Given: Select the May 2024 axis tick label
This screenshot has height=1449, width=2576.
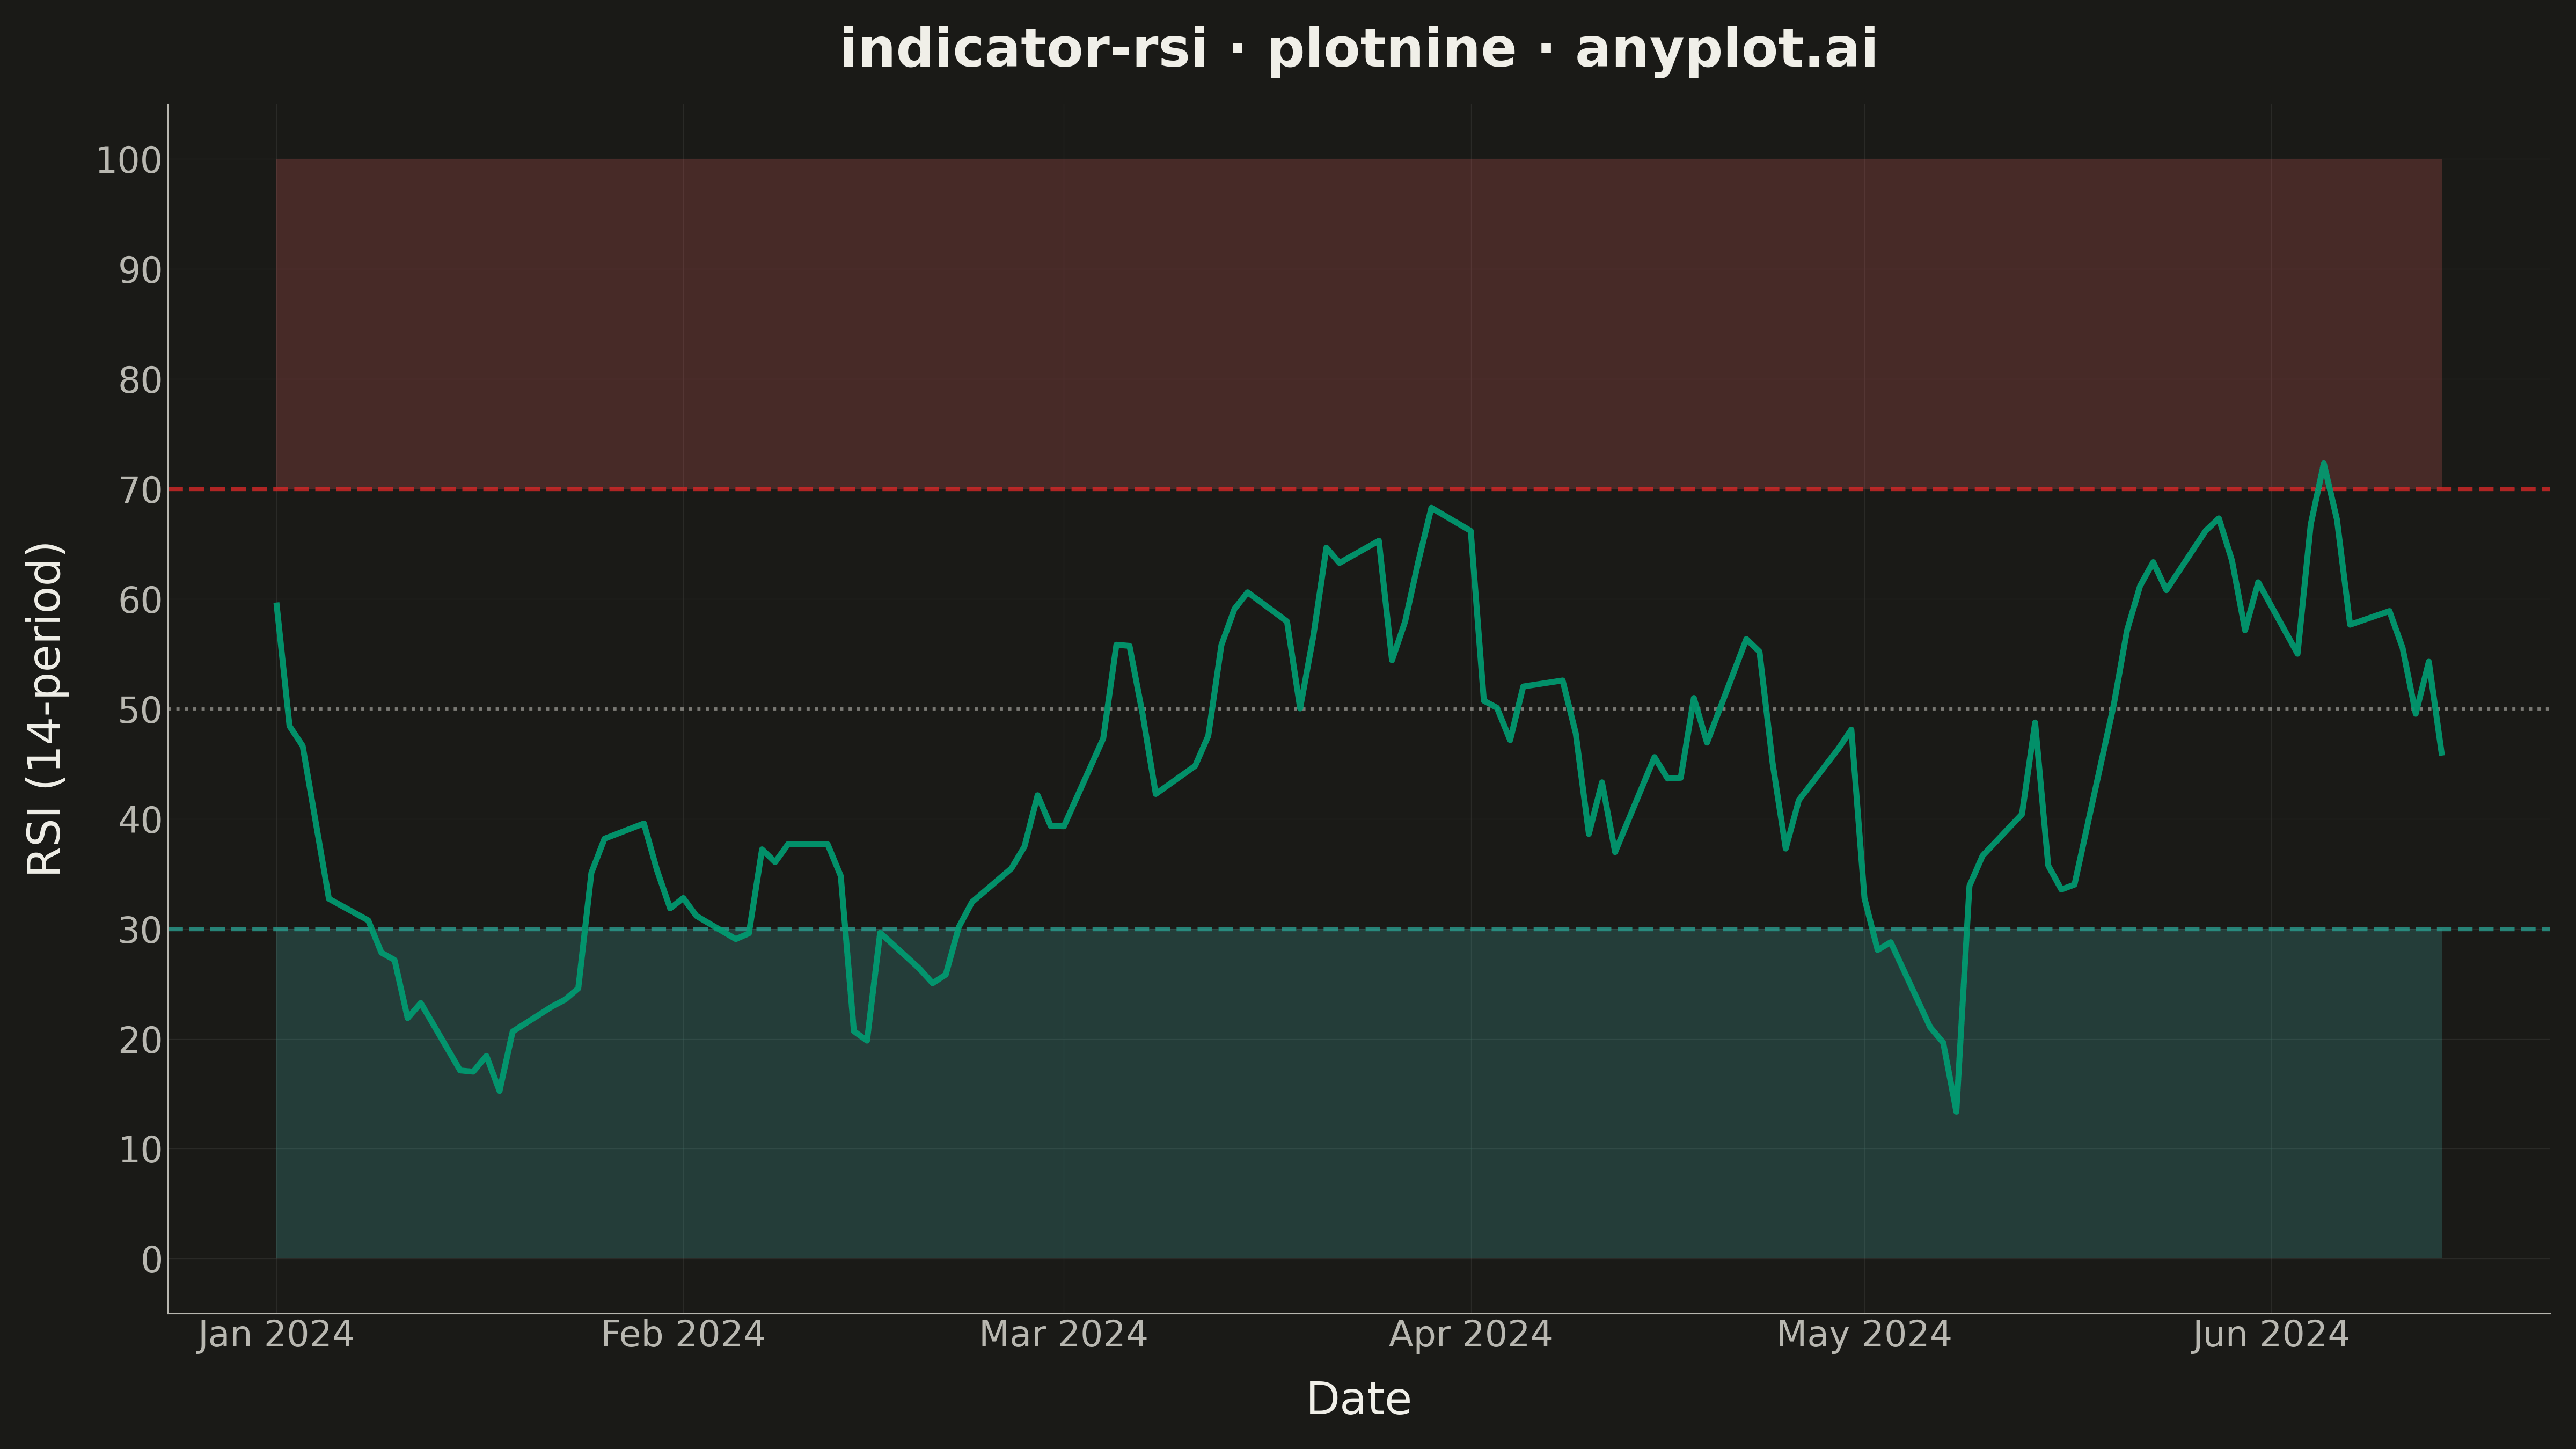Looking at the screenshot, I should [1864, 1334].
